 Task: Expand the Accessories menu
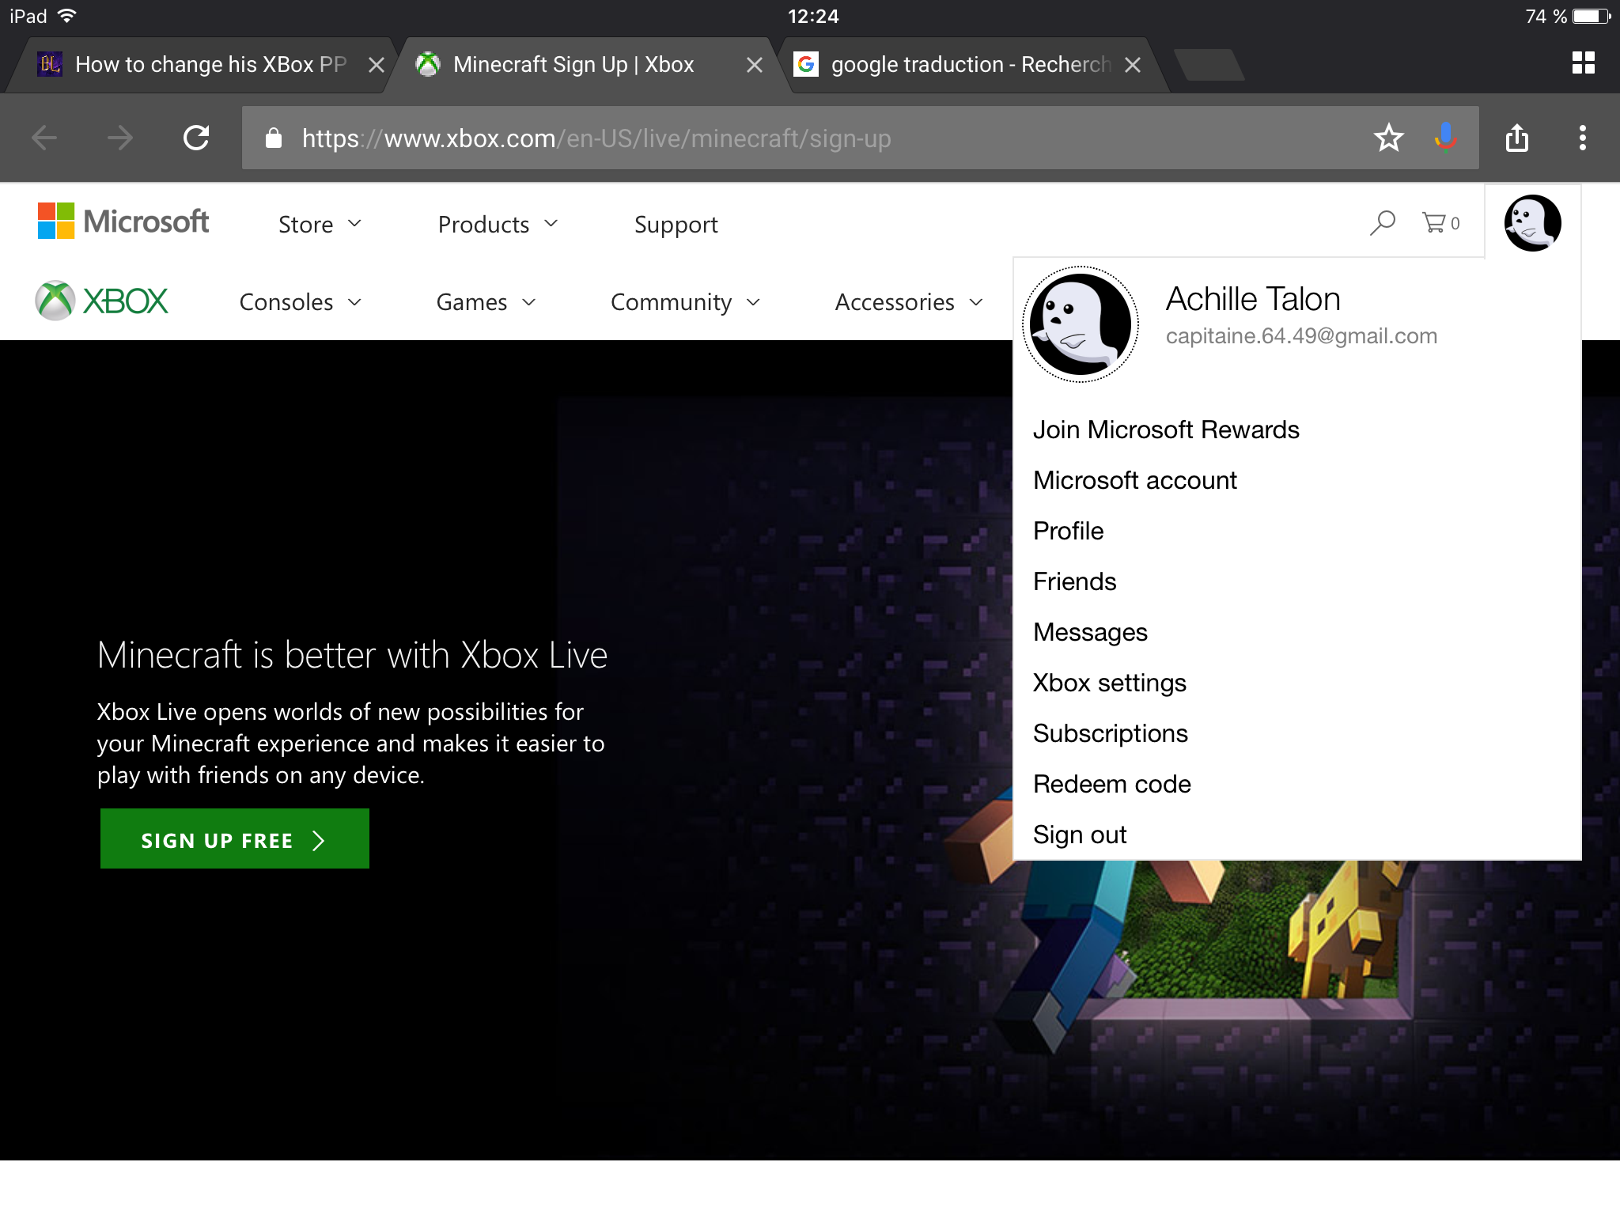click(910, 302)
